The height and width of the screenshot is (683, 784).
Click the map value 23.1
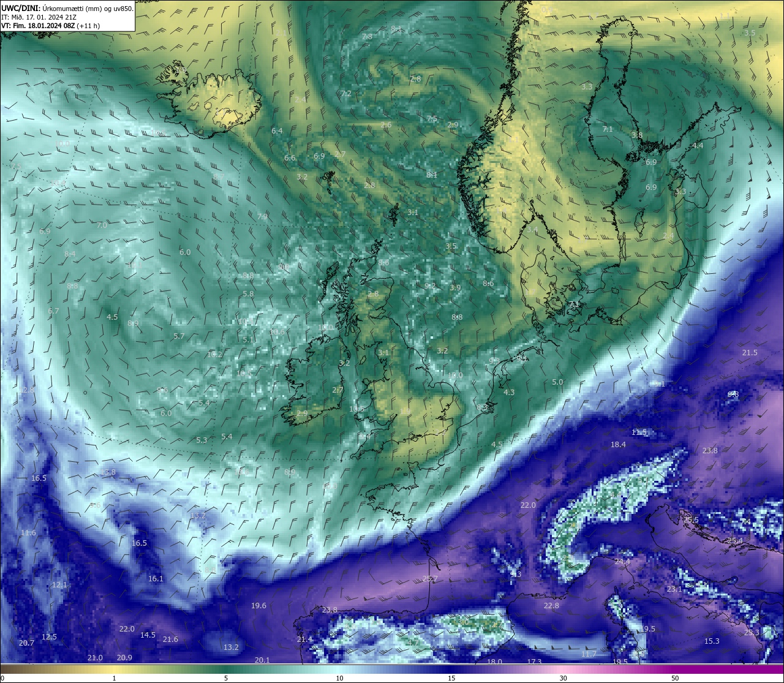click(674, 589)
